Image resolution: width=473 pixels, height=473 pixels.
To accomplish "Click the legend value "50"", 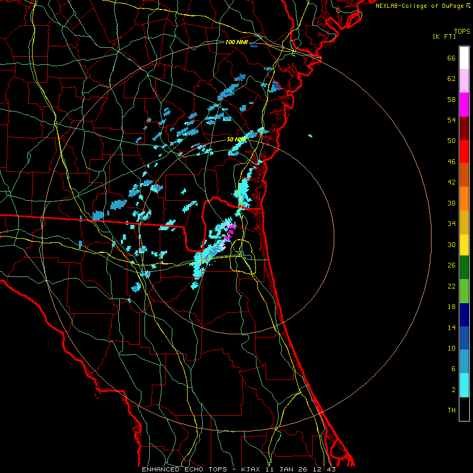I will (x=451, y=141).
